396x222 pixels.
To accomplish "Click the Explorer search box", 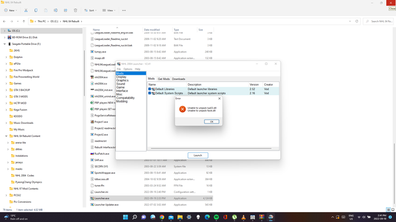I will [379, 22].
